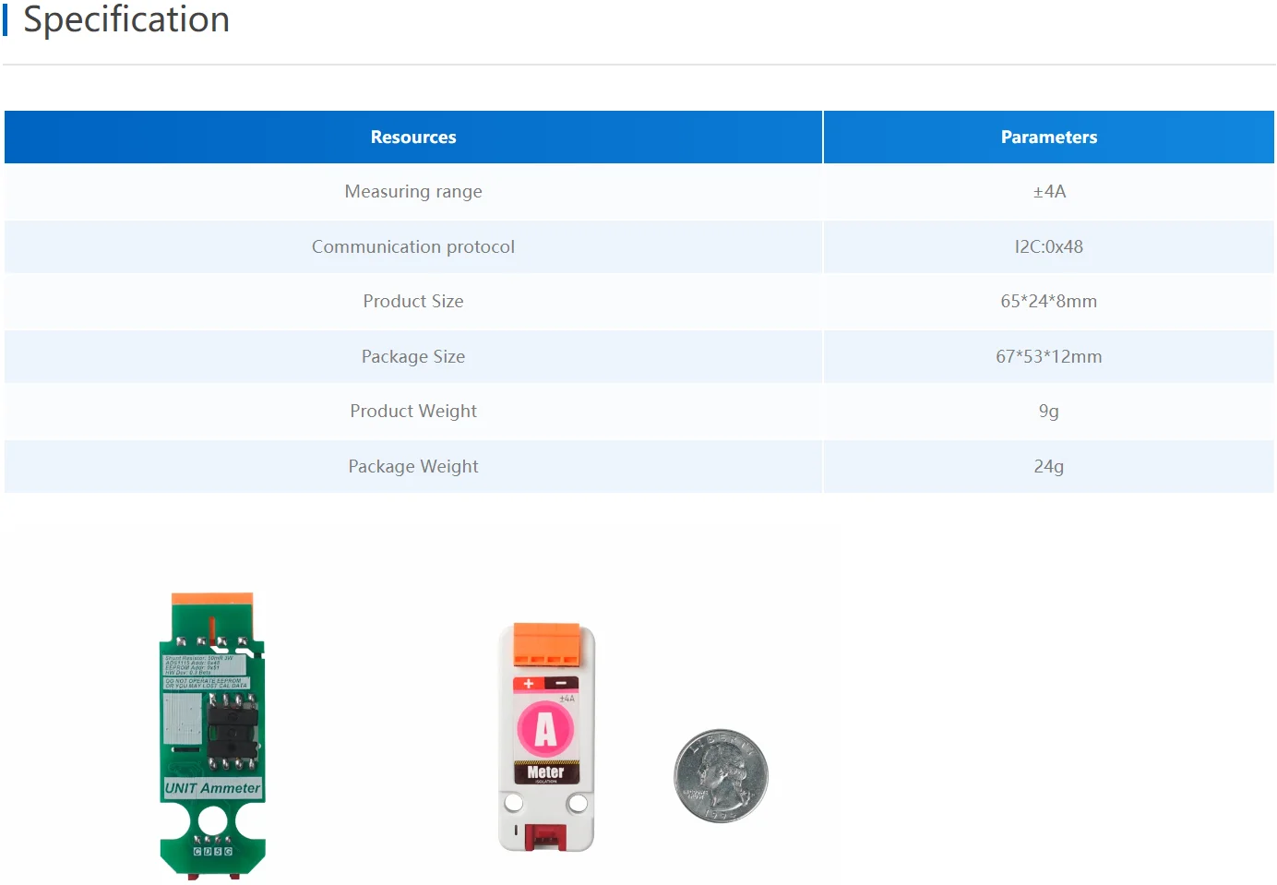This screenshot has height=885, width=1277.
Task: Click the I2C:0x48 parameter value
Action: (1048, 247)
